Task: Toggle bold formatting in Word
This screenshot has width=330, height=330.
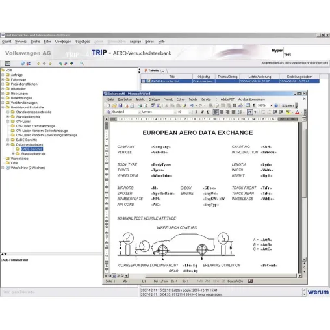Action: [x=196, y=112]
